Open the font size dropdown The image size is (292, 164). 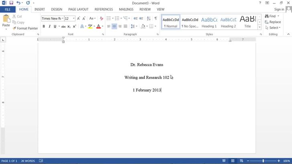[x=74, y=18]
